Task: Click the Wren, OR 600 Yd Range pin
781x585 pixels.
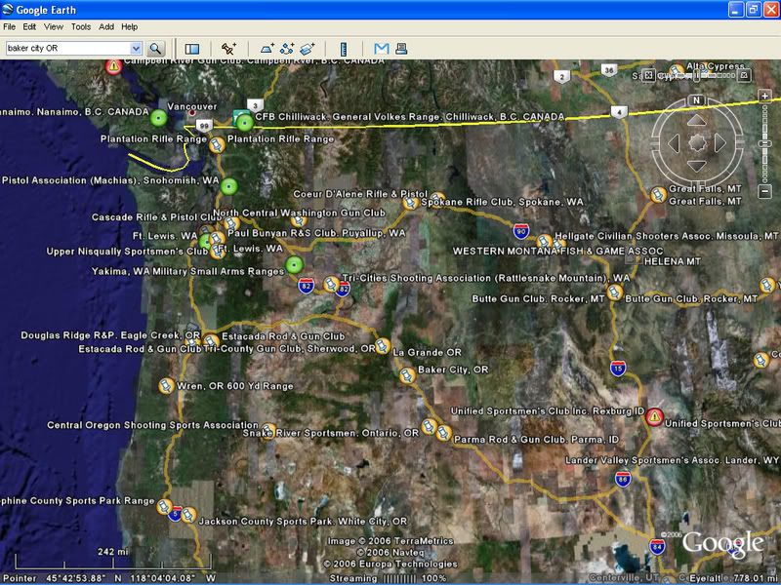Action: coord(166,385)
